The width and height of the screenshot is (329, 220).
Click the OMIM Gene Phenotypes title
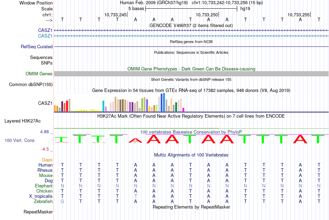click(x=191, y=69)
